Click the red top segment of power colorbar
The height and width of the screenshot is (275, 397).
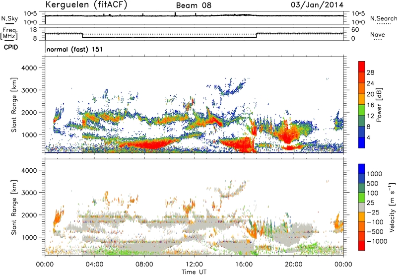click(362, 67)
